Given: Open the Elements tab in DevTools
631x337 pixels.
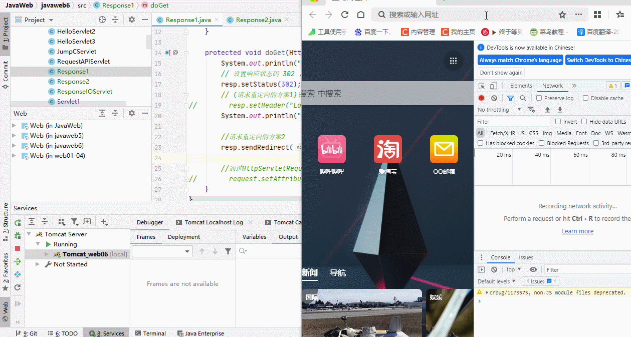Looking at the screenshot, I should tap(521, 86).
